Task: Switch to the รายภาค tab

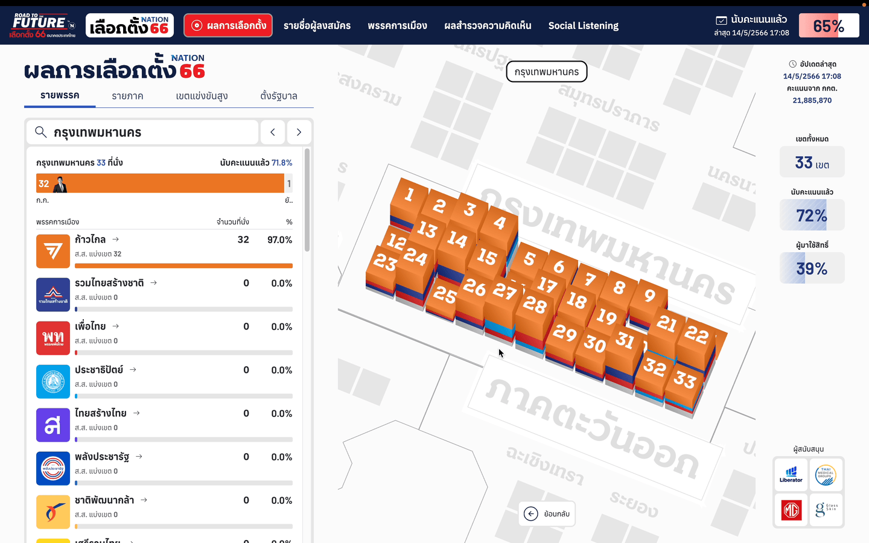Action: (x=127, y=96)
